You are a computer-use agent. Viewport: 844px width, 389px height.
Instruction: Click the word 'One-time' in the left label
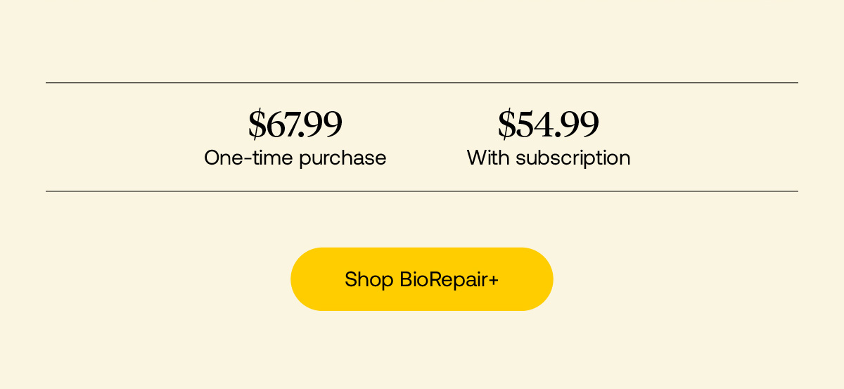(249, 158)
